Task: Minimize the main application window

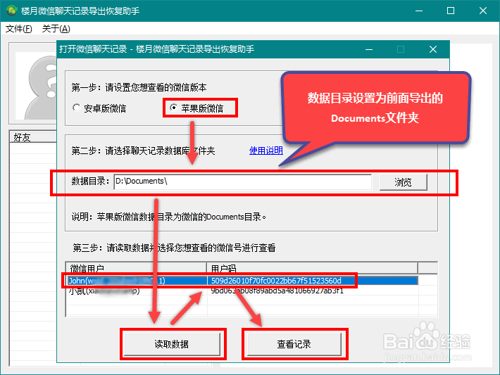Action: [x=419, y=11]
